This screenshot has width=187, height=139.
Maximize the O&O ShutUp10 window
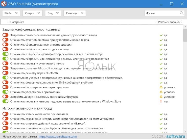coord(172,4)
